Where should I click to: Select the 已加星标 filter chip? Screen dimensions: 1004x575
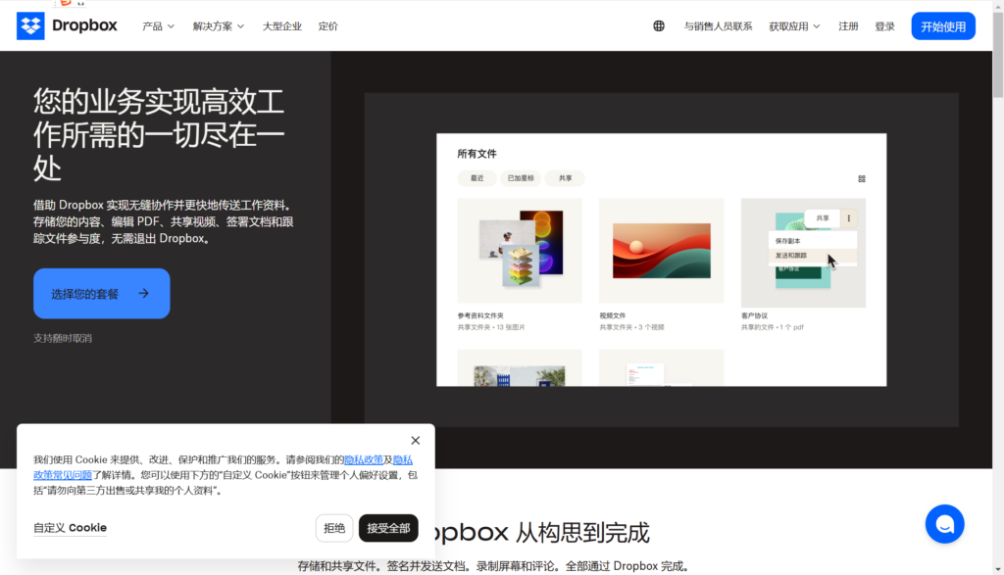click(x=521, y=178)
